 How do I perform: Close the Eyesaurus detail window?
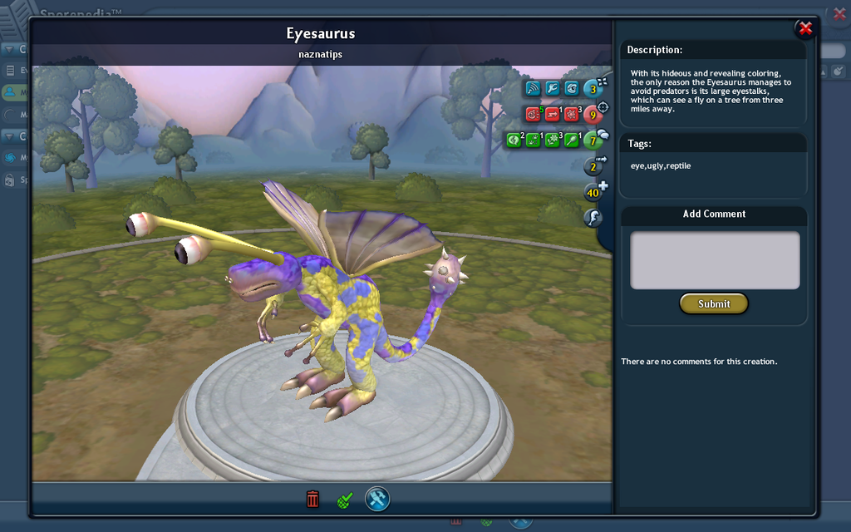coord(804,29)
